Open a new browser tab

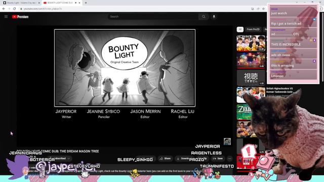[86, 3]
